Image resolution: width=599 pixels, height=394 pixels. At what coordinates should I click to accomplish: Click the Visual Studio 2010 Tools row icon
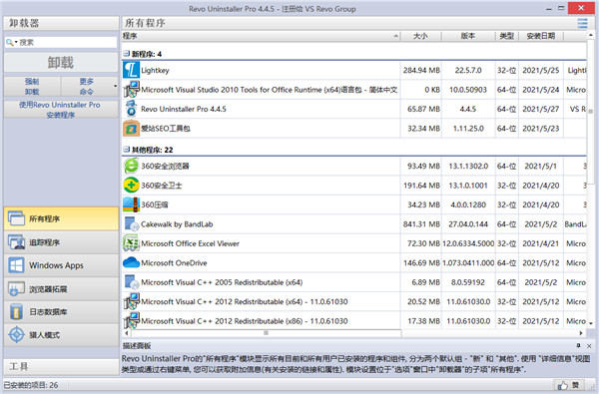point(131,90)
